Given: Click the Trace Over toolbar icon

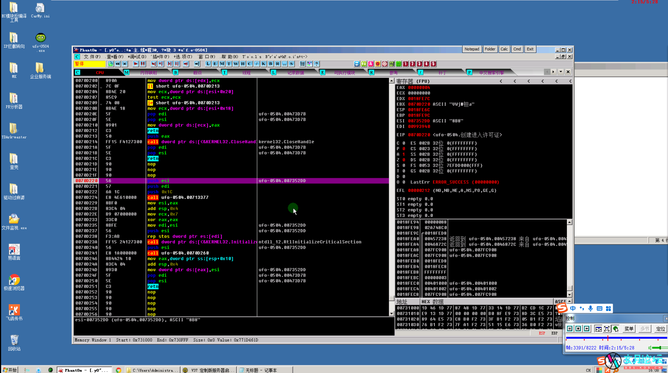Looking at the screenshot, I should pyautogui.click(x=177, y=64).
